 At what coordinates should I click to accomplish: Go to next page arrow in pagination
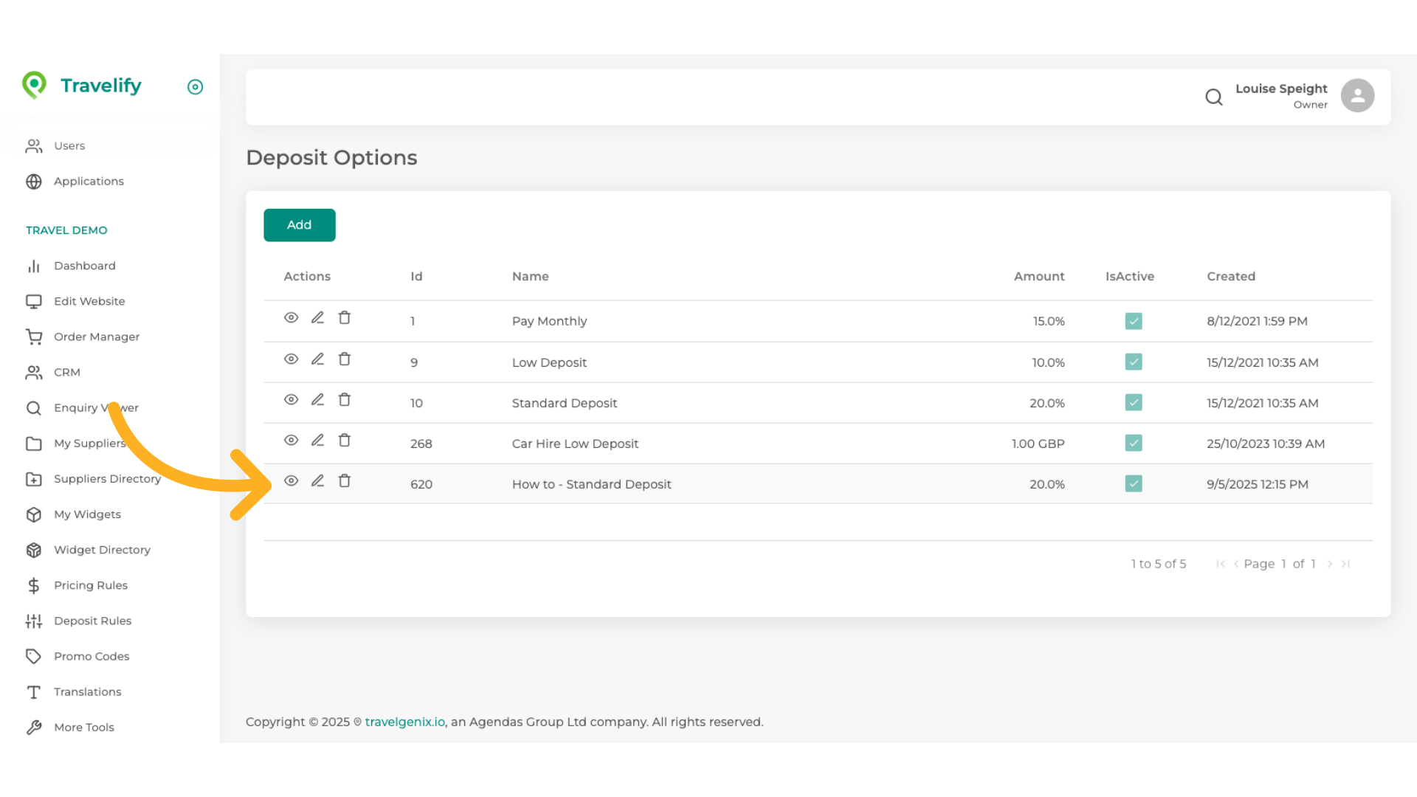(x=1330, y=564)
